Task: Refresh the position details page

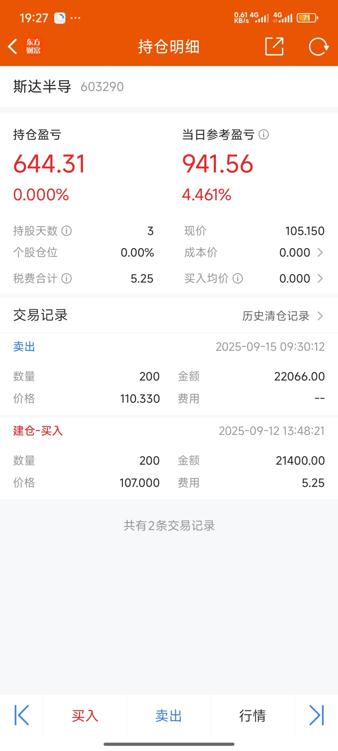Action: click(319, 47)
